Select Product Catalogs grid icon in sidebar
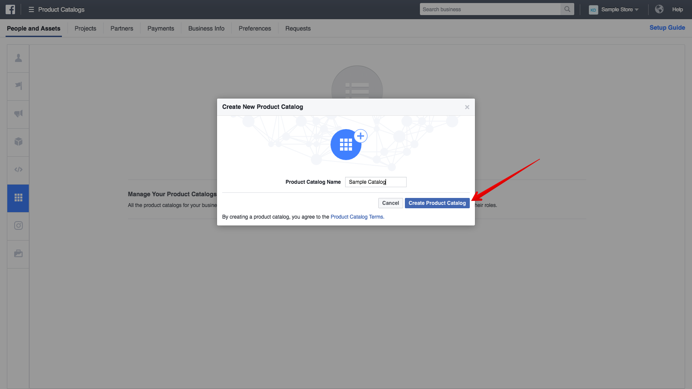The width and height of the screenshot is (692, 389). click(x=18, y=198)
